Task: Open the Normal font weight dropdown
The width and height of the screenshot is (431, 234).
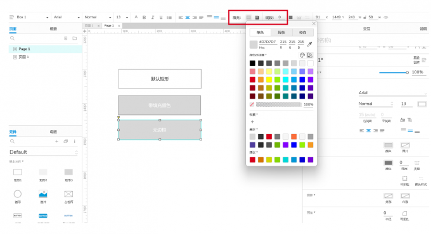Action: pos(98,17)
